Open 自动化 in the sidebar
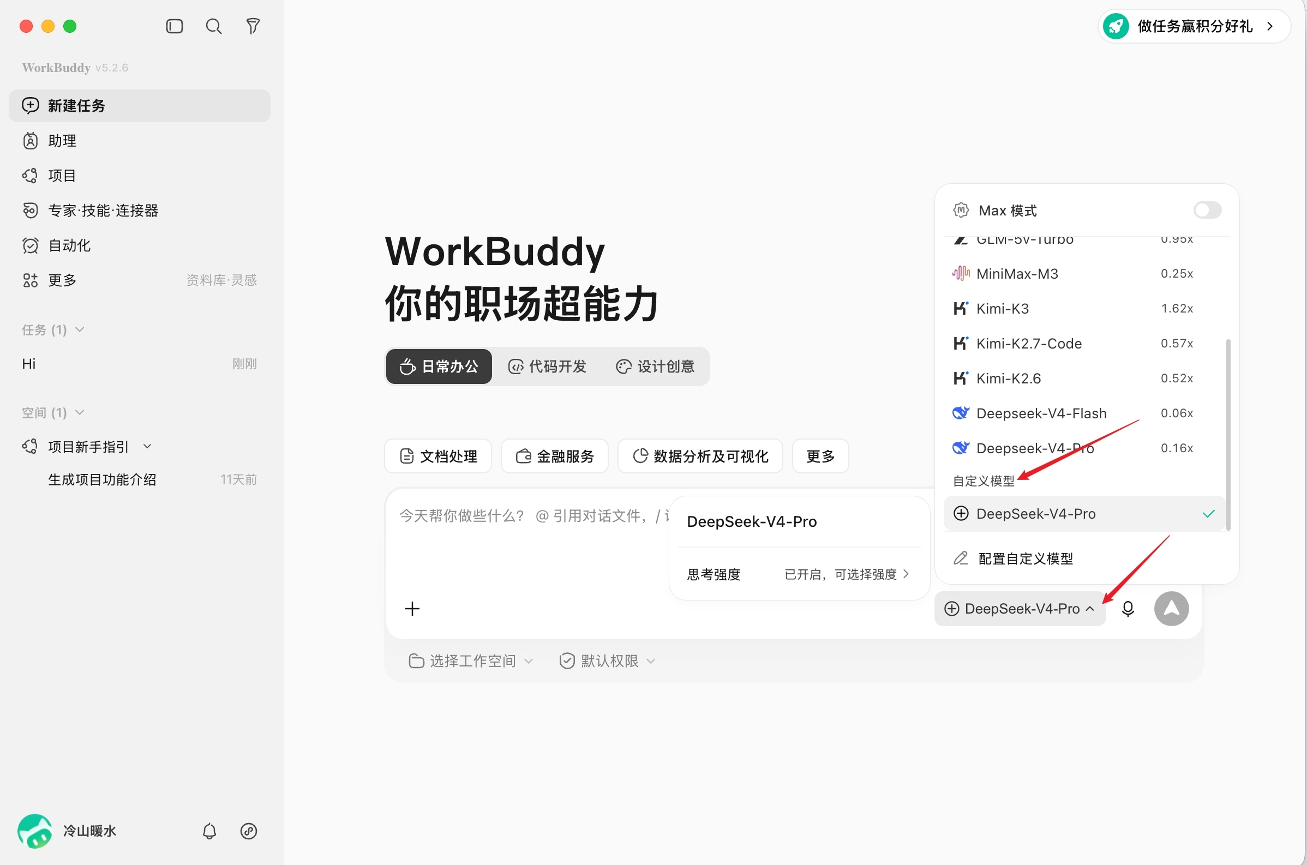The width and height of the screenshot is (1307, 865). (x=140, y=245)
